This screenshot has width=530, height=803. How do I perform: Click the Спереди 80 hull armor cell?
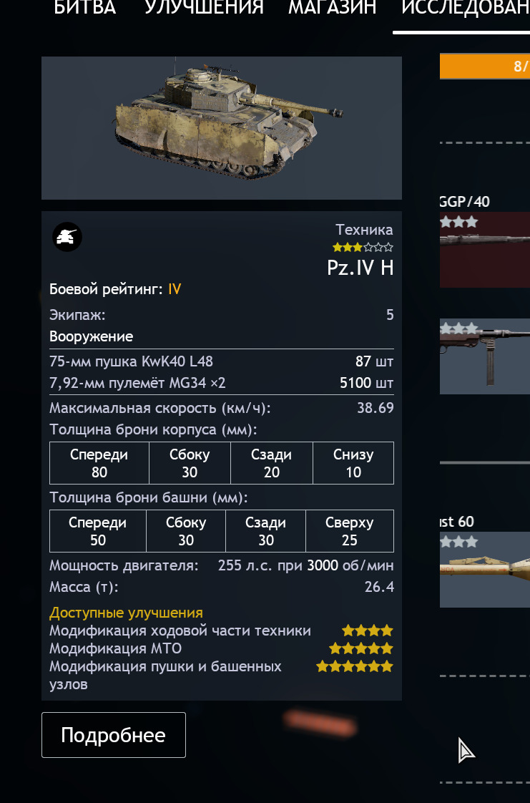point(99,463)
